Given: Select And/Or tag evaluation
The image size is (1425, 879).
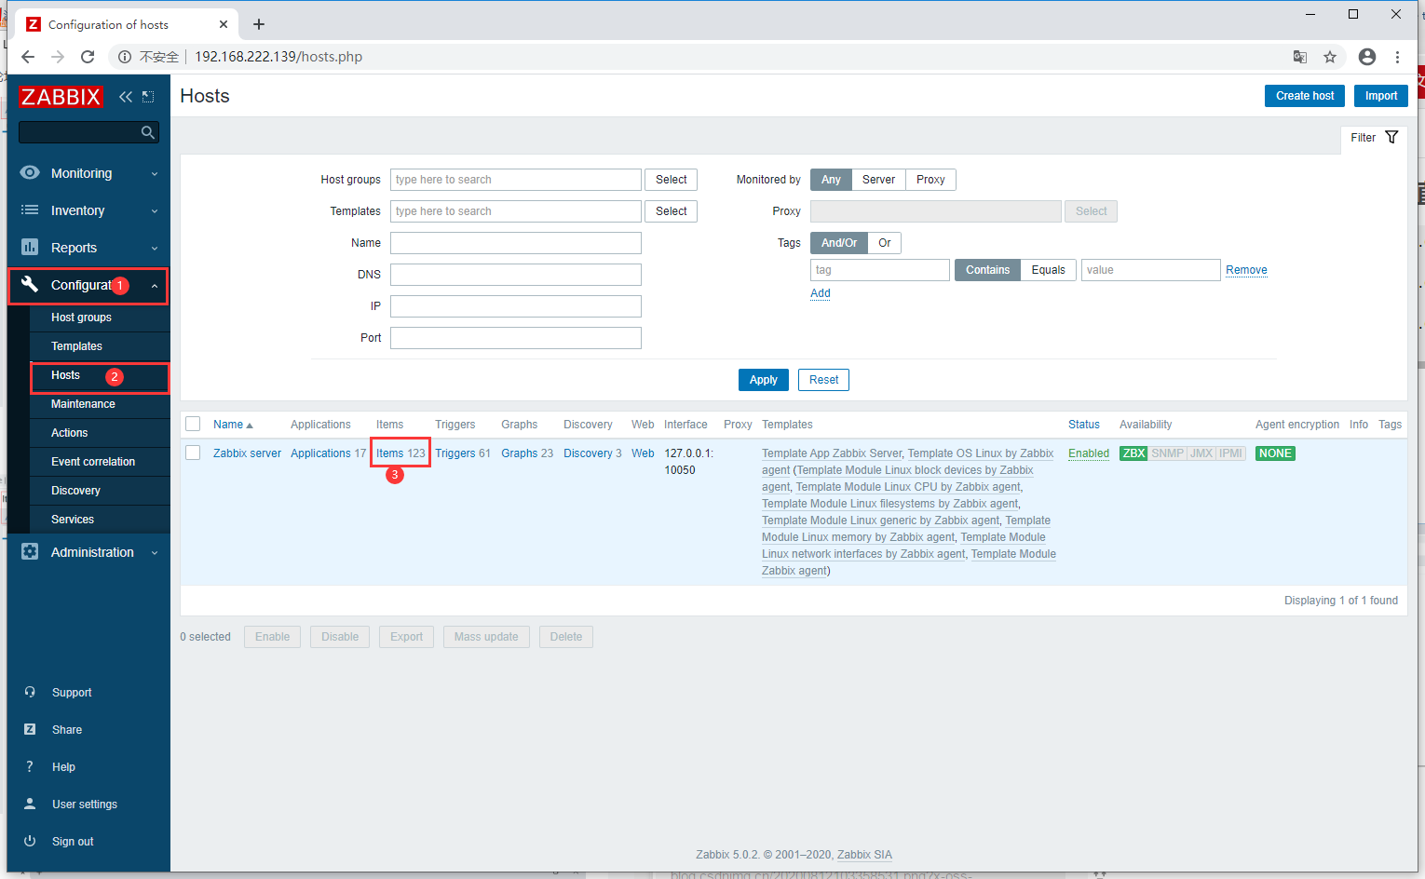Looking at the screenshot, I should 839,243.
